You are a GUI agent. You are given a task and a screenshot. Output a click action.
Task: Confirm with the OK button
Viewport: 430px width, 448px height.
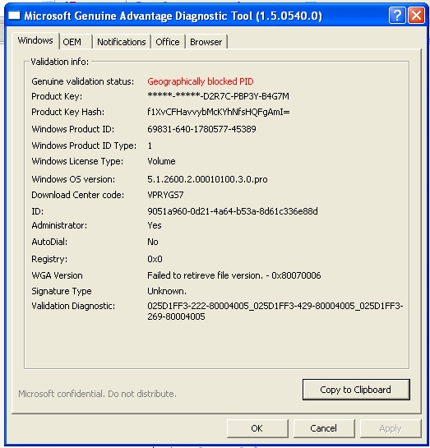(x=257, y=428)
